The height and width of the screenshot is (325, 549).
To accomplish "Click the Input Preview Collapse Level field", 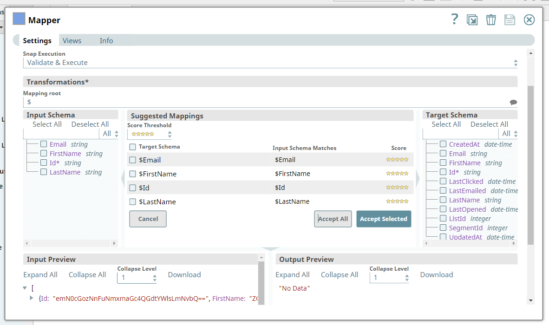I will click(135, 278).
